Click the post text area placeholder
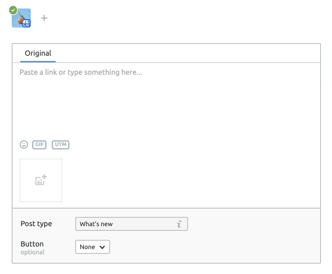The width and height of the screenshot is (332, 274). (81, 72)
